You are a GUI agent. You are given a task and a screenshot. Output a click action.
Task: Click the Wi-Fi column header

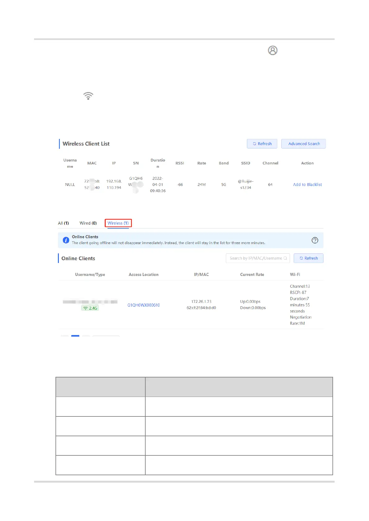(x=295, y=274)
